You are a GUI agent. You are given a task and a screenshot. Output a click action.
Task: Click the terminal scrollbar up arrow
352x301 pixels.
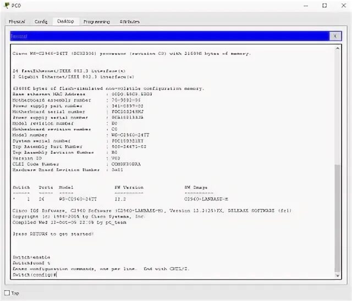pyautogui.click(x=337, y=48)
